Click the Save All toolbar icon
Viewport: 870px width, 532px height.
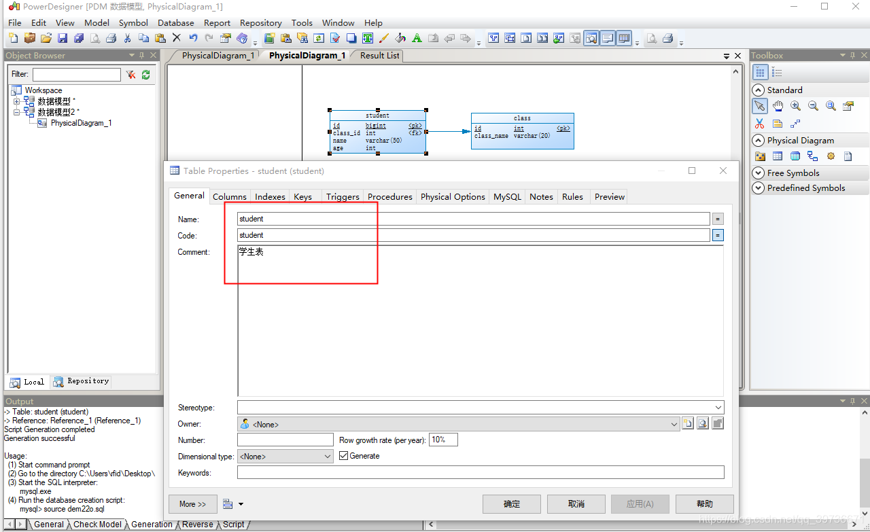pyautogui.click(x=78, y=38)
